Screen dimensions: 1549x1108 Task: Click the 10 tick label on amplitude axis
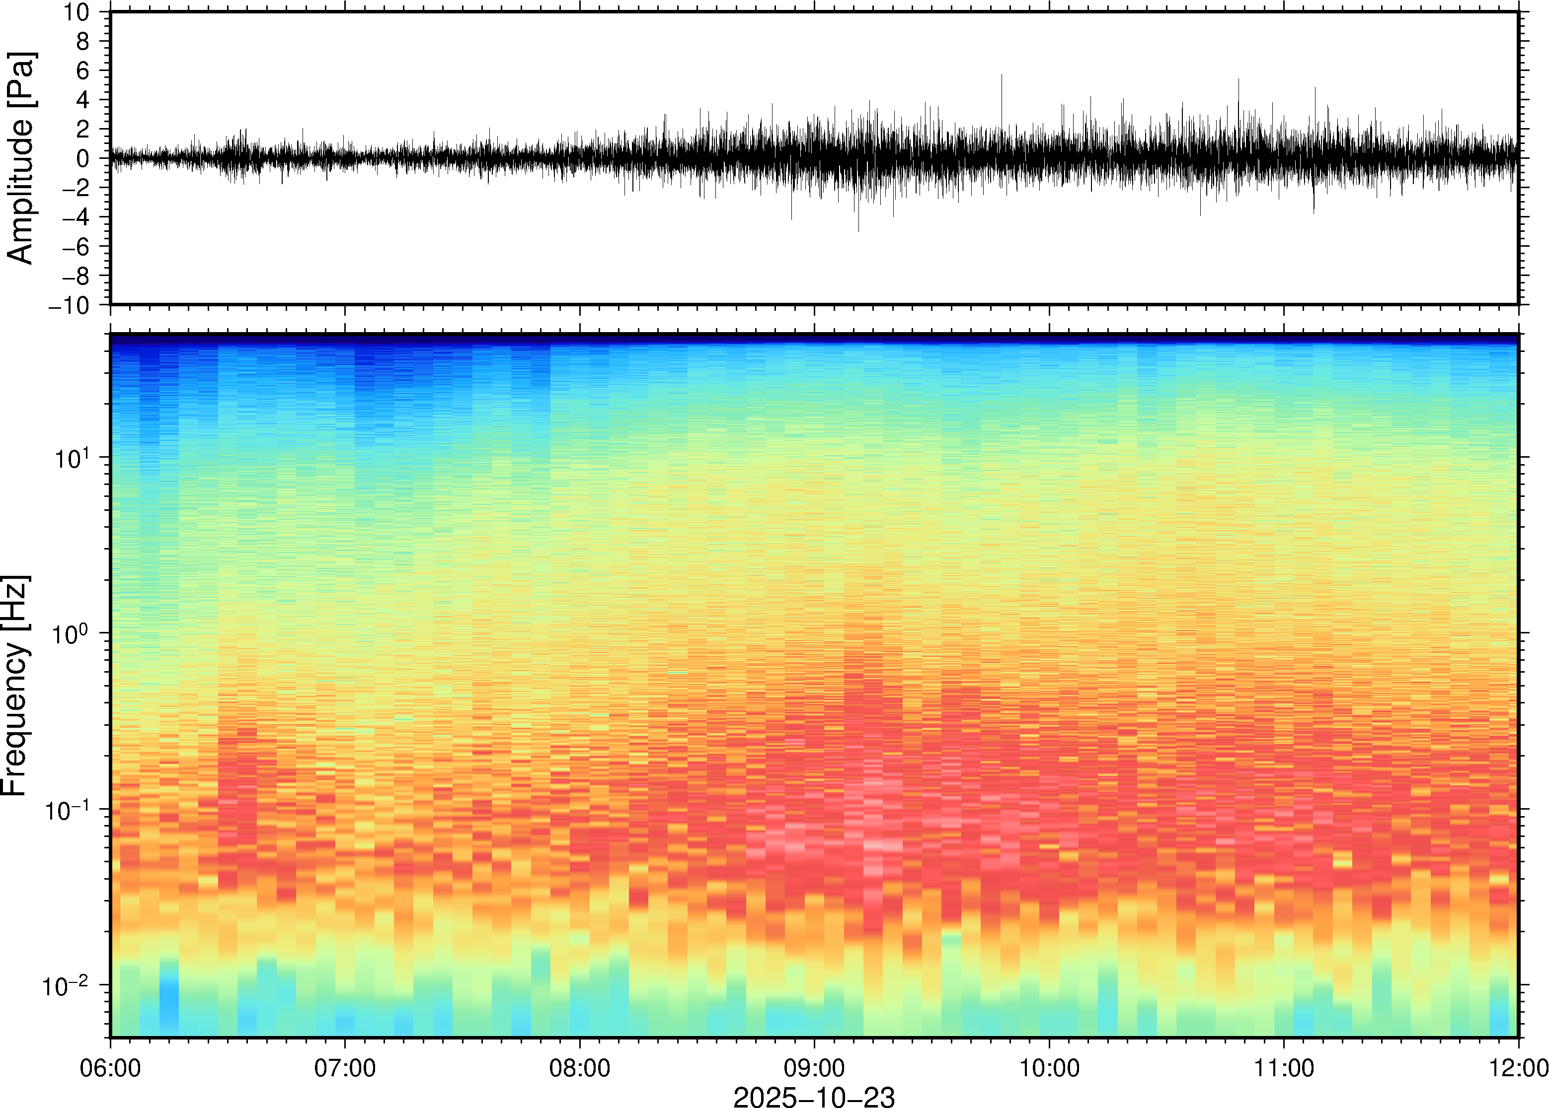coord(76,12)
